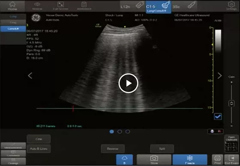The image size is (240, 166).
Task: Open the Settings gear
Action: (231, 6)
